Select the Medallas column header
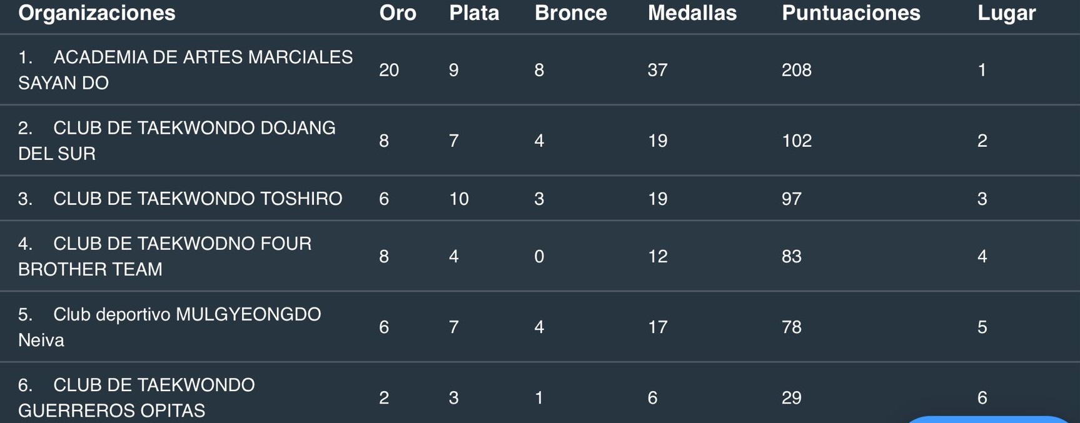The height and width of the screenshot is (423, 1080). pos(692,13)
